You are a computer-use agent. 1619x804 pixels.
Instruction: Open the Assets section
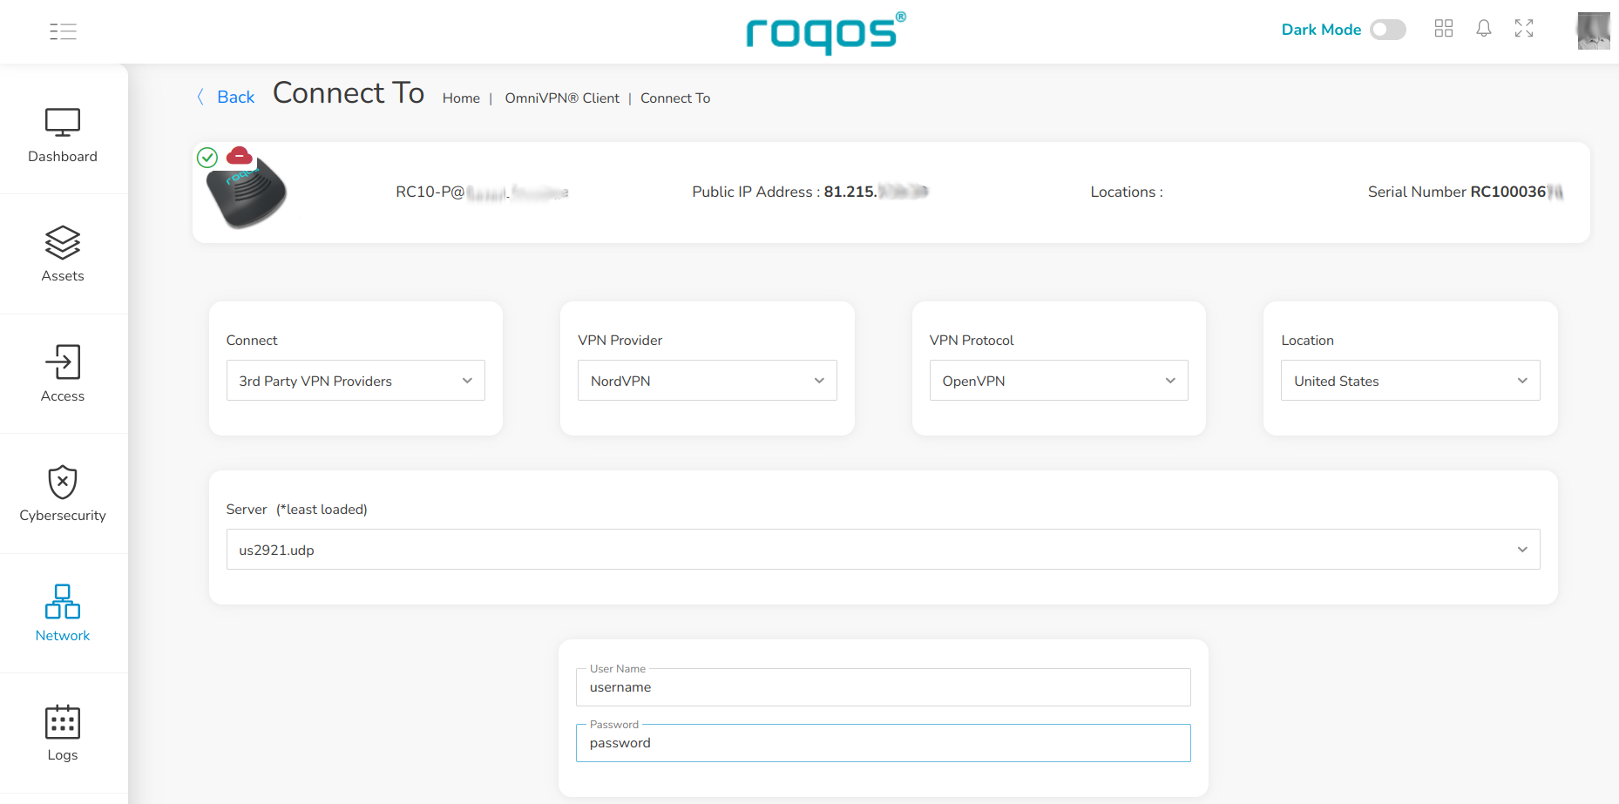pos(63,254)
